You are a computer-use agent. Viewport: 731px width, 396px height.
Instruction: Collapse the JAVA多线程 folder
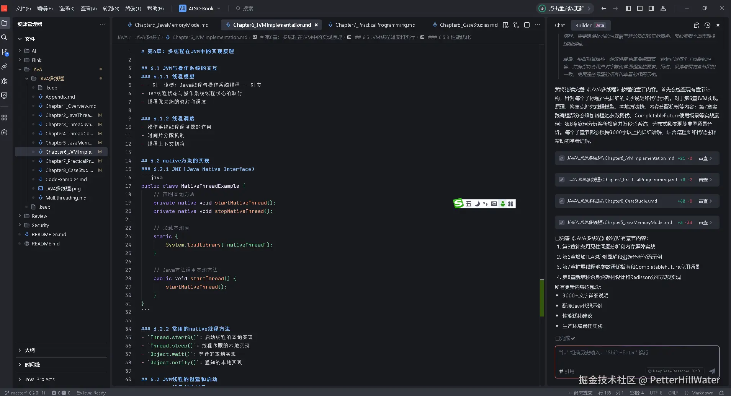point(51,78)
